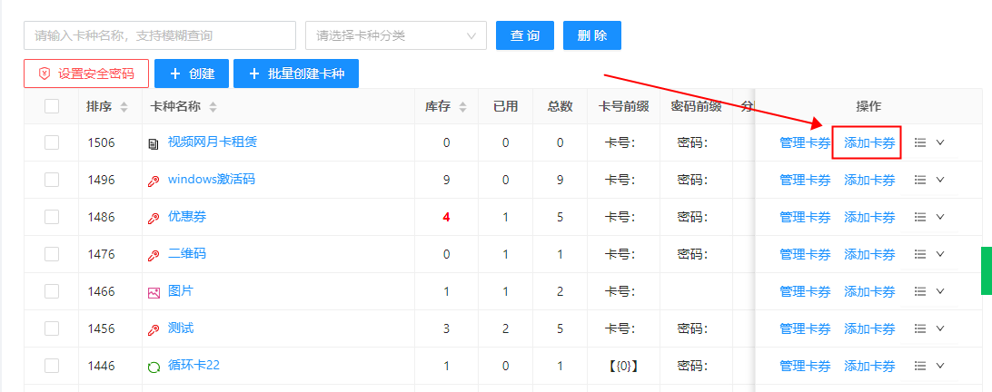Click the document icon beside 视频网月卡租赁
The height and width of the screenshot is (392, 992).
click(x=154, y=144)
